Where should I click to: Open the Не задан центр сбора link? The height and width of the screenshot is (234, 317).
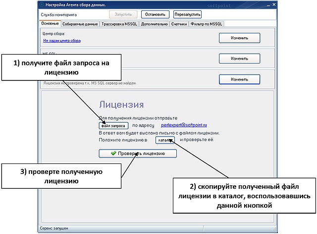point(62,41)
